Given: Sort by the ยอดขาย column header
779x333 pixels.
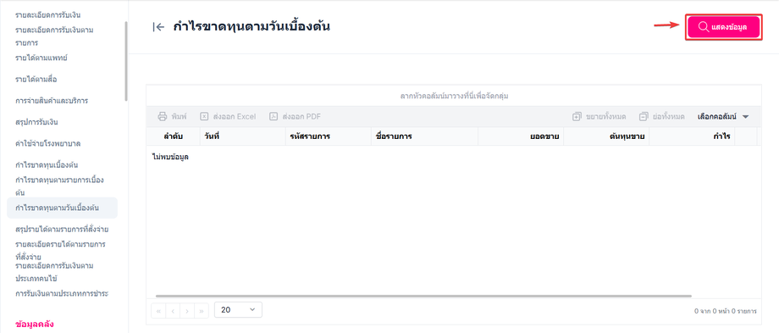Looking at the screenshot, I should (521, 136).
